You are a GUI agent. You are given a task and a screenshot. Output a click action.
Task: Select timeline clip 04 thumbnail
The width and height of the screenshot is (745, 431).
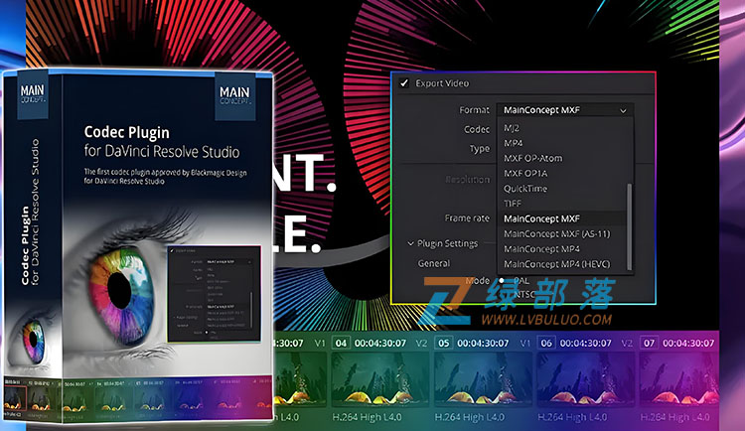(378, 378)
